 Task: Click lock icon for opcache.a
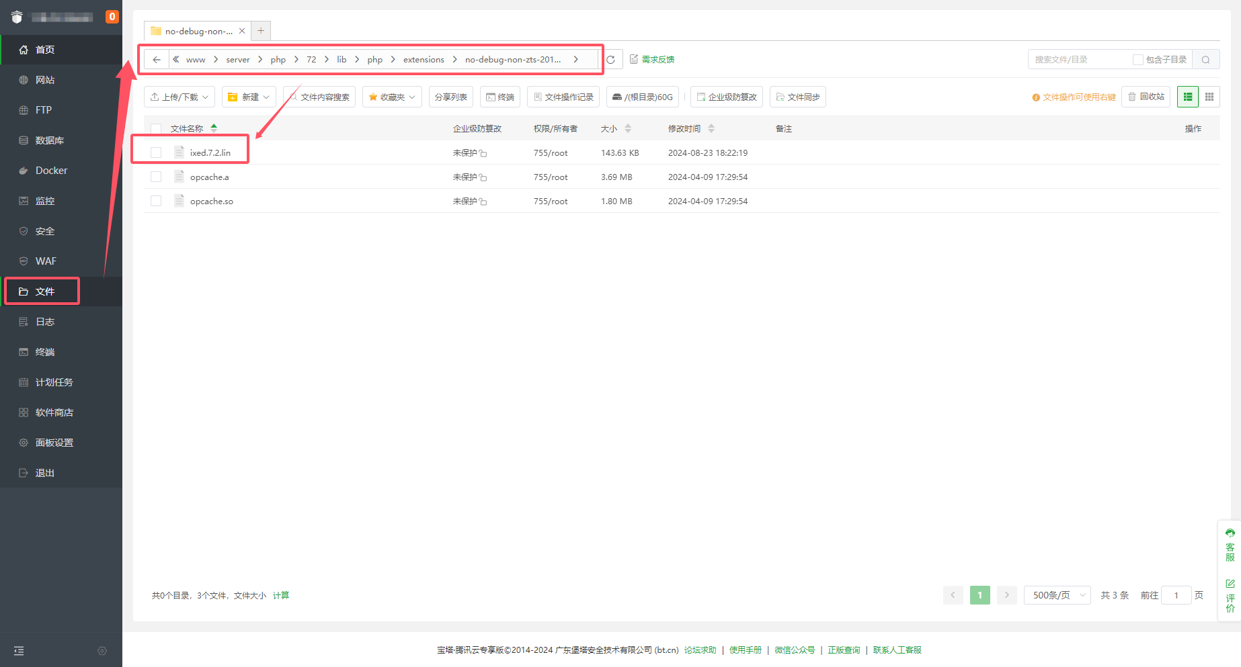483,177
